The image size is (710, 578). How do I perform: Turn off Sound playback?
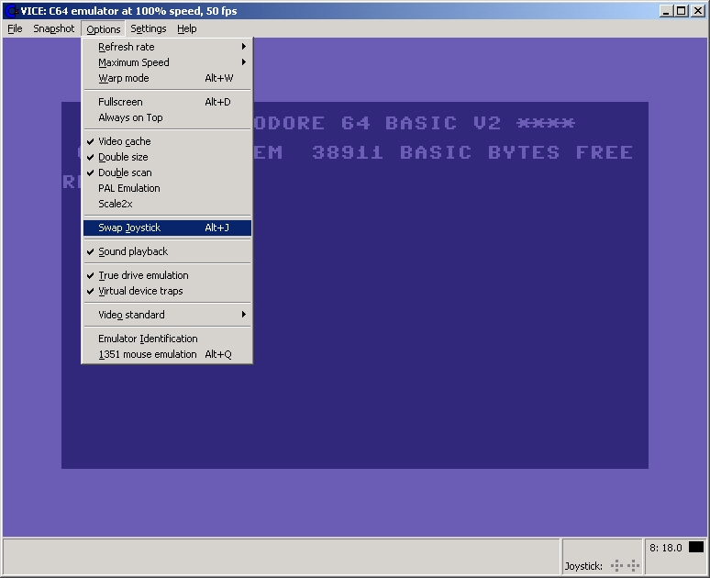point(133,251)
